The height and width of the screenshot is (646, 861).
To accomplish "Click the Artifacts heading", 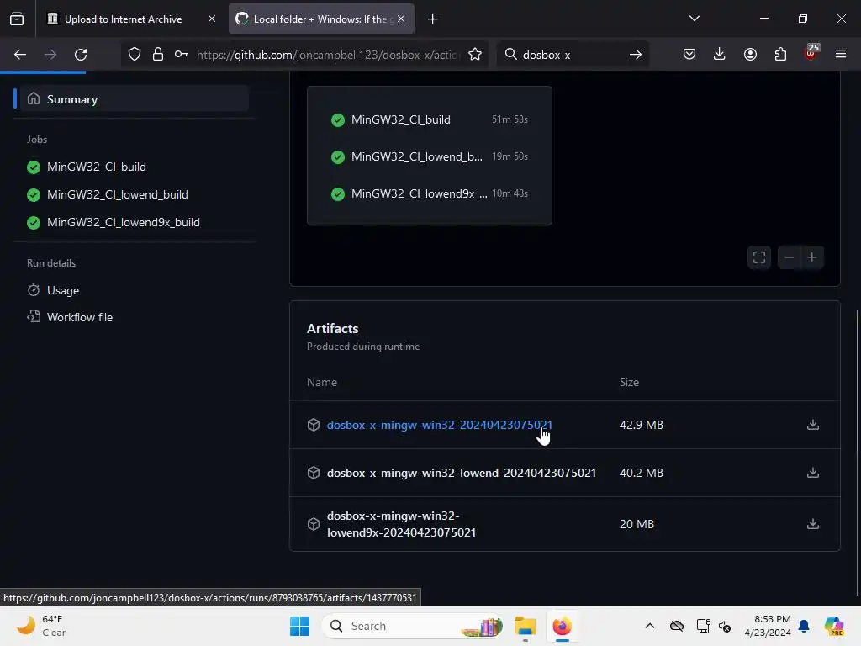I will tap(333, 329).
